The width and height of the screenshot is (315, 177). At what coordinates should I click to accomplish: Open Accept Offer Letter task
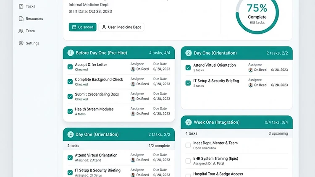[91, 65]
